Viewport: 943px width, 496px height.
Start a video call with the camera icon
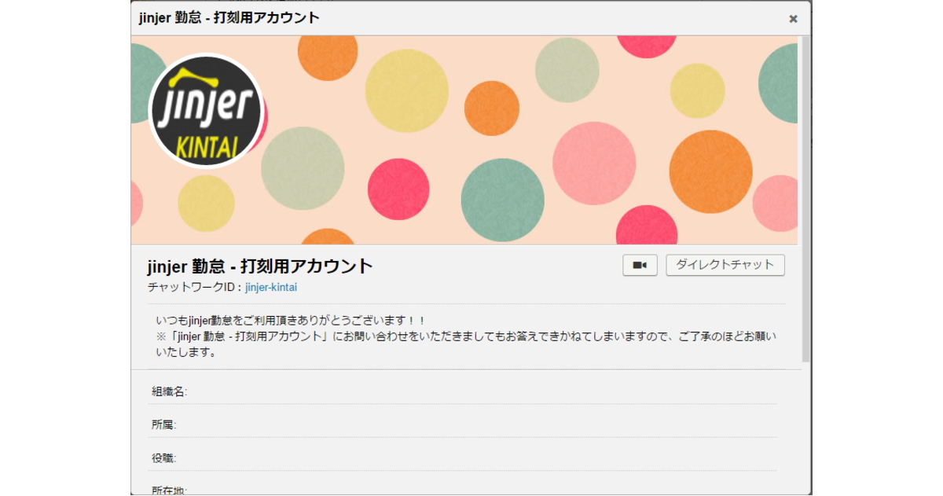pyautogui.click(x=640, y=266)
